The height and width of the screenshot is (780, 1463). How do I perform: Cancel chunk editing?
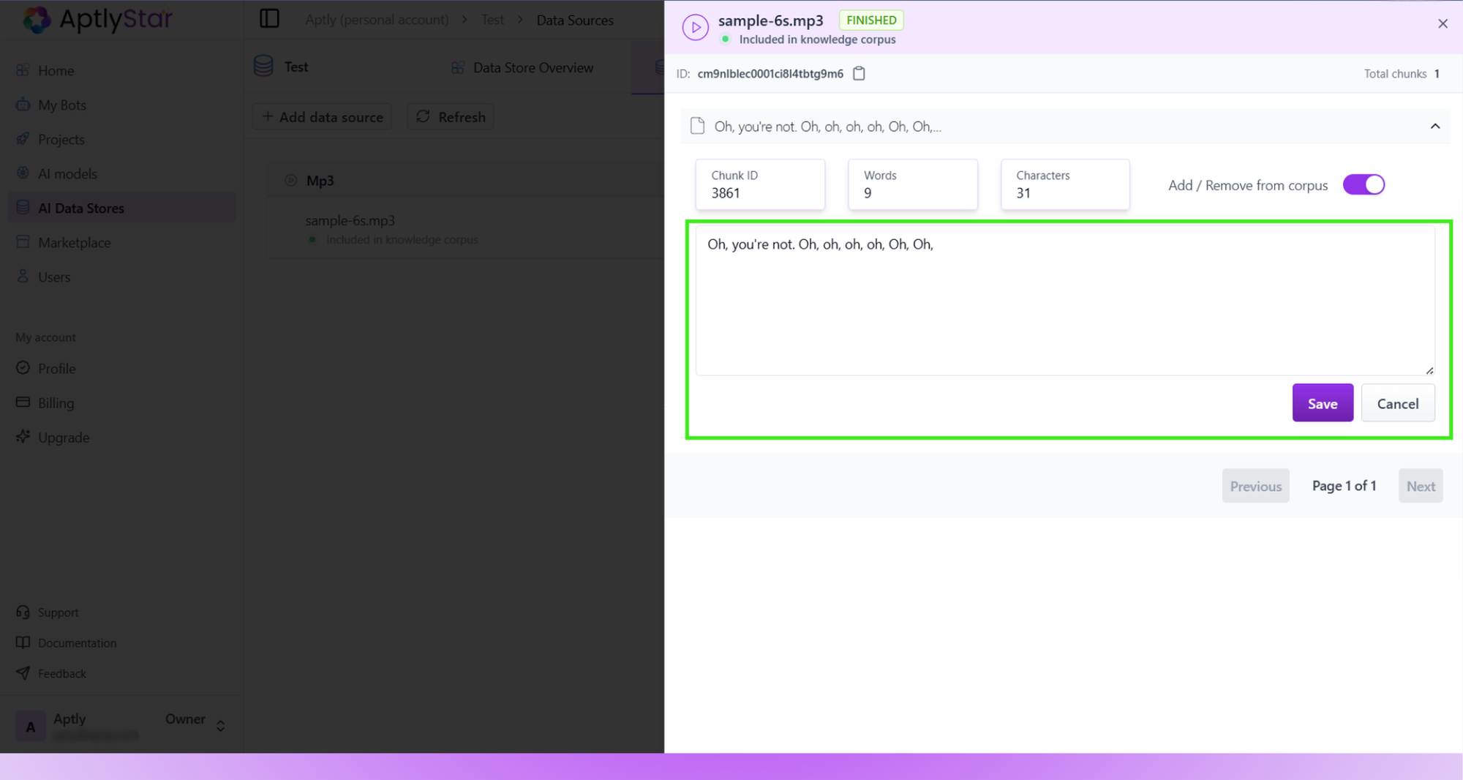[x=1397, y=402]
